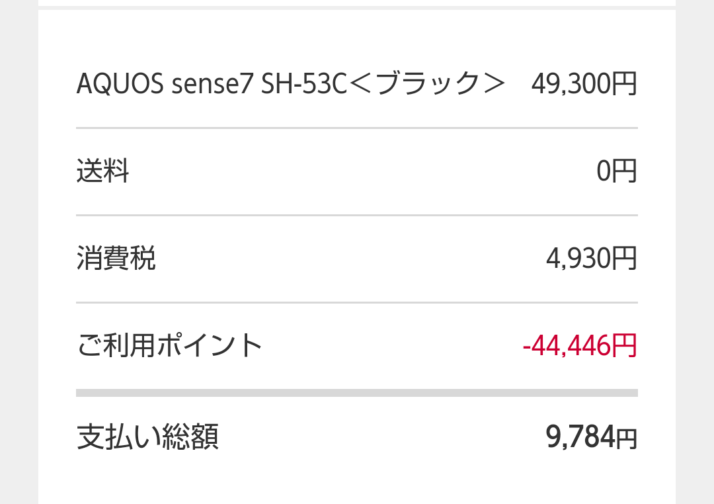Select the red -44,446円 points discount
Screen dimensions: 714x504
point(579,346)
